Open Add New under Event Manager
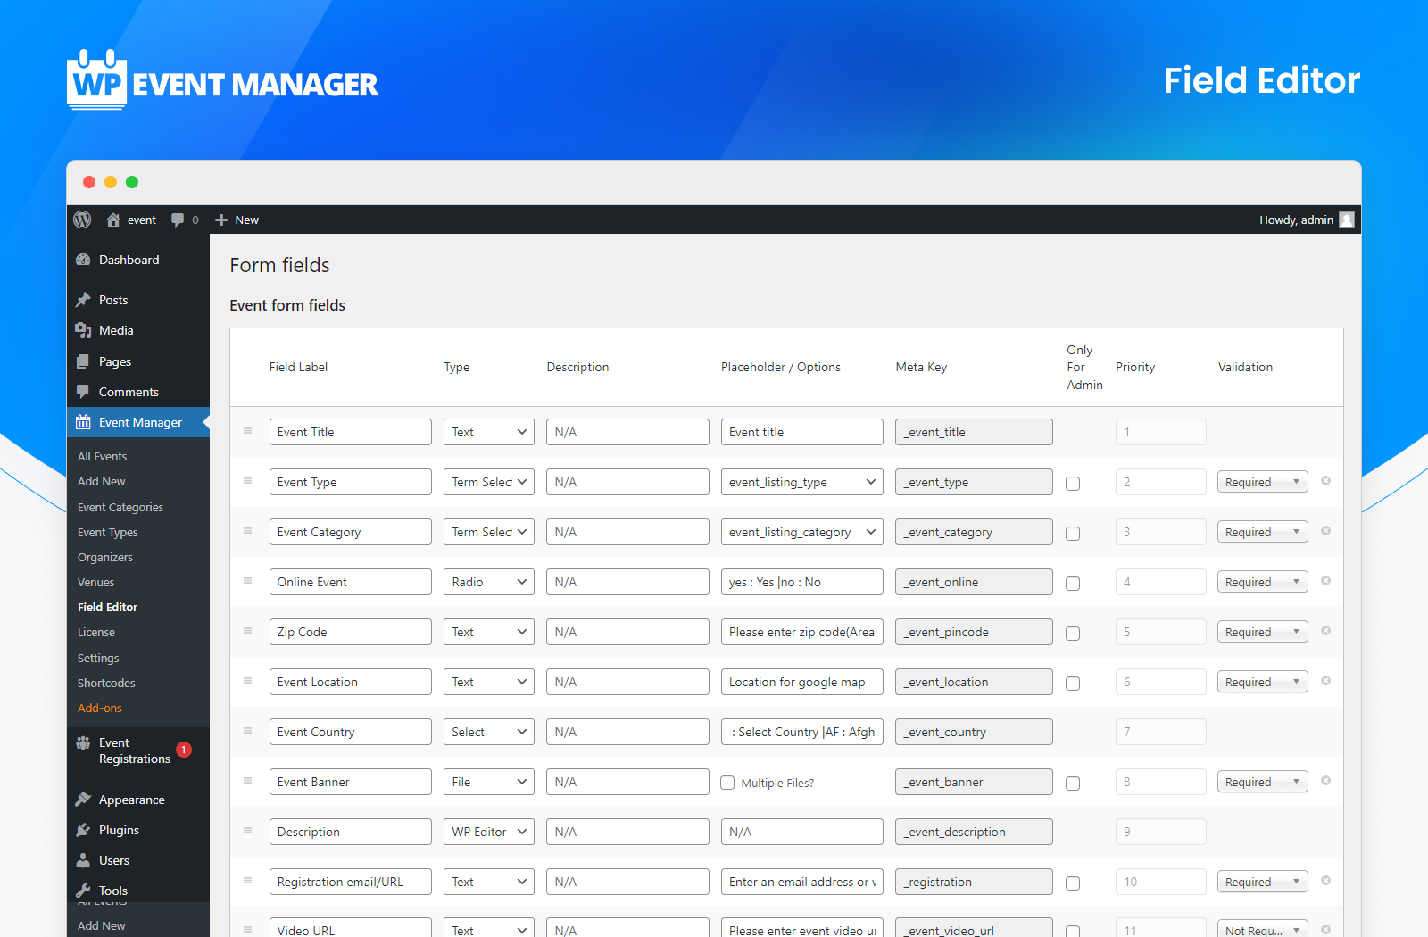The image size is (1428, 937). pos(101,481)
